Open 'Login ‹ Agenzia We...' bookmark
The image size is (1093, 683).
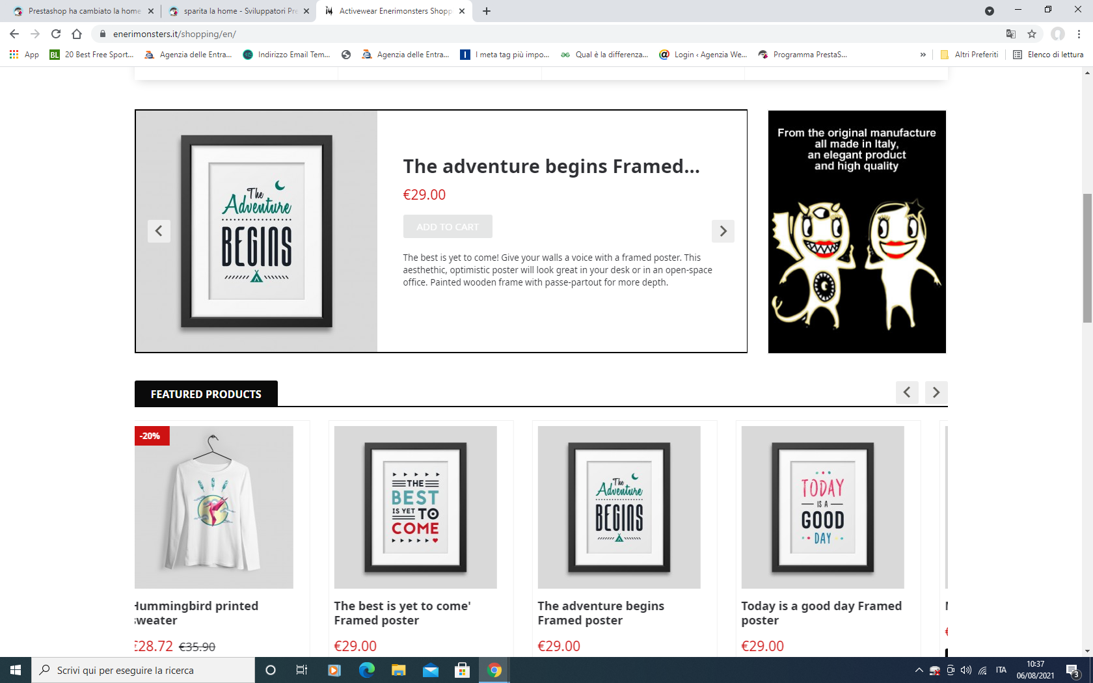click(703, 55)
